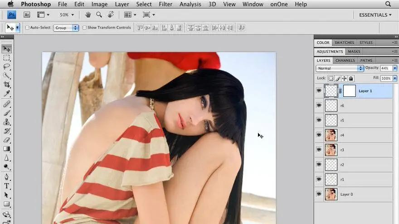Image resolution: width=399 pixels, height=224 pixels.
Task: Select the Lasso tool
Action: [x=7, y=67]
